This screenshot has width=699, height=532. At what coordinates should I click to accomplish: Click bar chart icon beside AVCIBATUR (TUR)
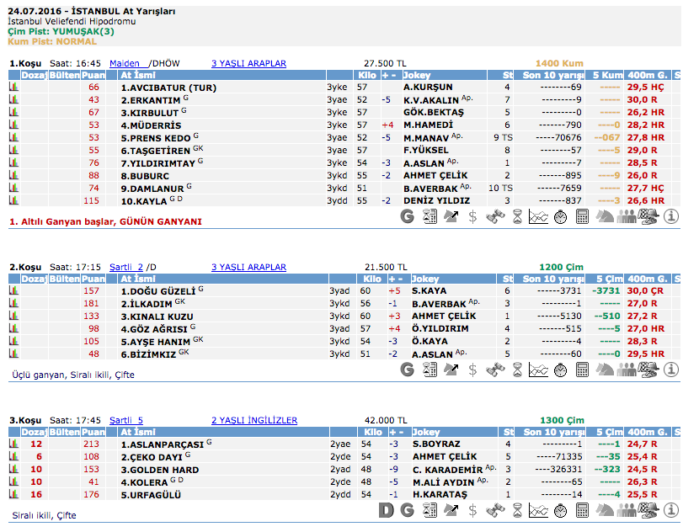13,87
